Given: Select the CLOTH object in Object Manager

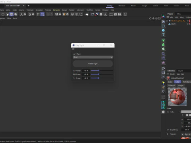Looking at the screenshot, I should tap(173, 24).
